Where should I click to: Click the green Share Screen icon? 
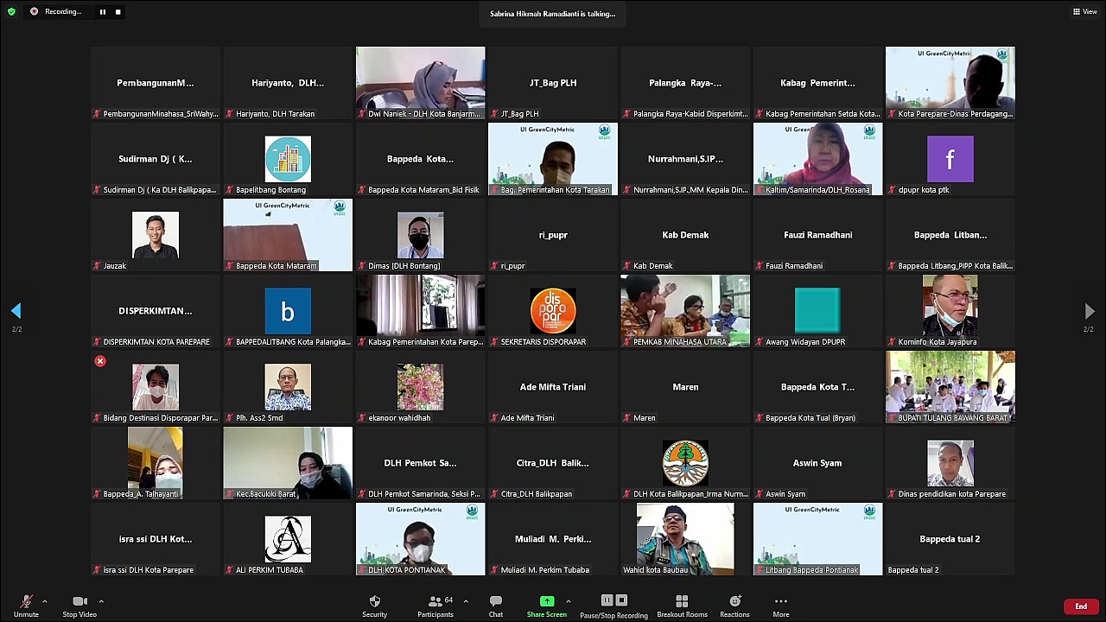pyautogui.click(x=547, y=601)
